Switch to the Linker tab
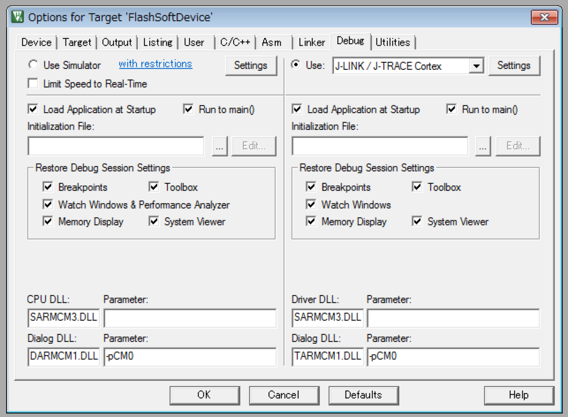This screenshot has width=568, height=417. point(311,42)
